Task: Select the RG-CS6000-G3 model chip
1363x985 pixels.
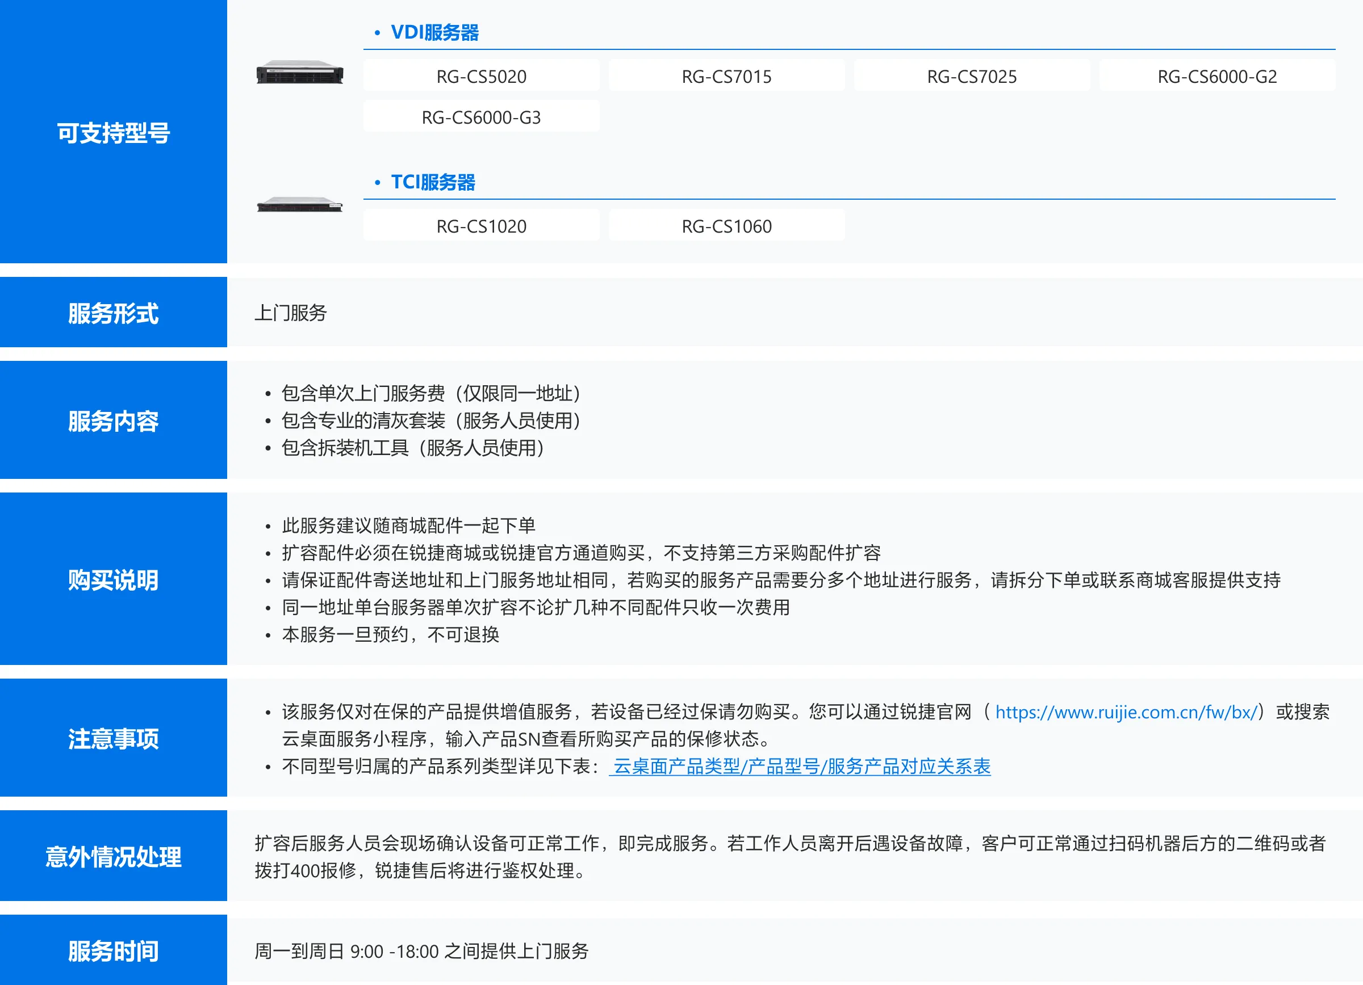Action: click(x=481, y=117)
